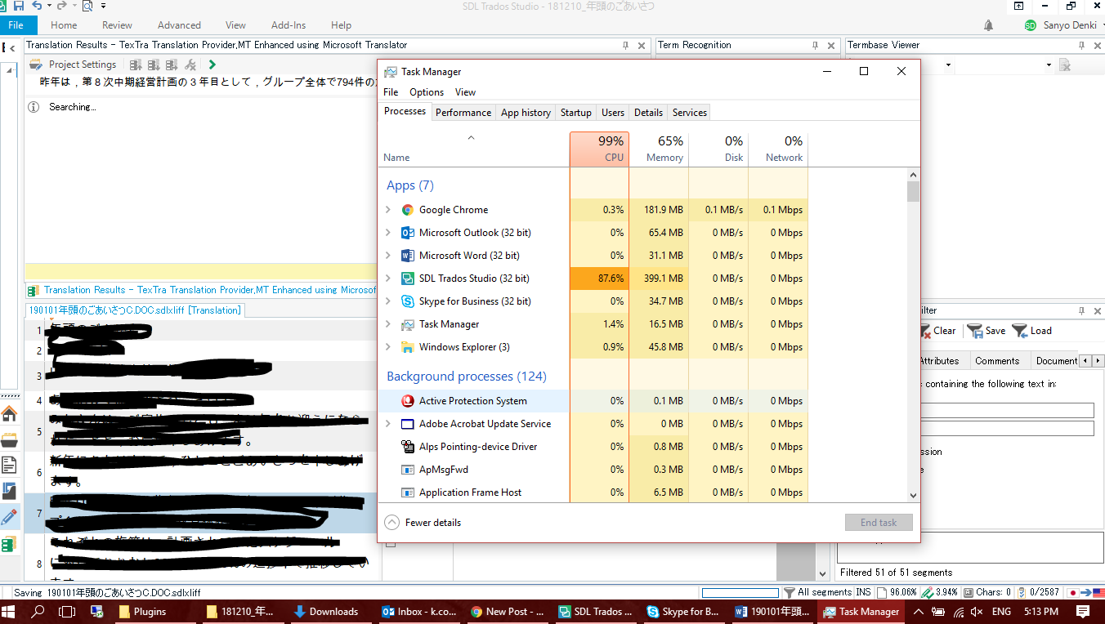Expand the Google Chrome process group
Screen dimensions: 1105x624
pos(388,210)
